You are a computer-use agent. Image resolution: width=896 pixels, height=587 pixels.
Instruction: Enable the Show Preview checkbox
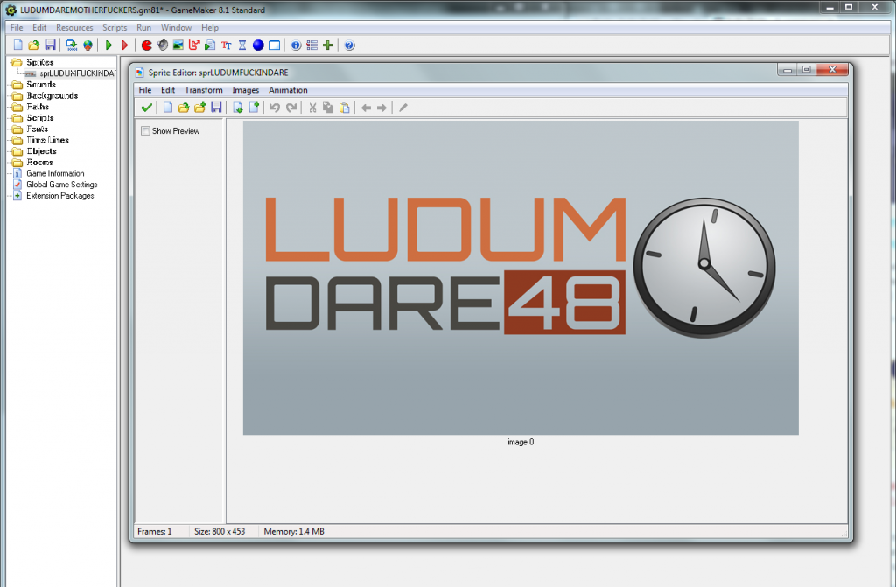[x=146, y=131]
